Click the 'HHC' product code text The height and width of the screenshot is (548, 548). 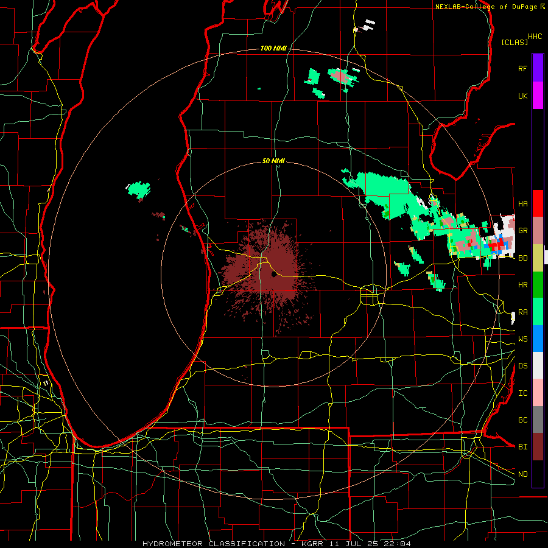[535, 37]
